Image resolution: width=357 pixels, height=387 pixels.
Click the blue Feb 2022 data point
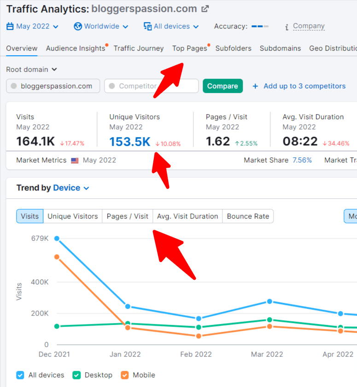pyautogui.click(x=199, y=318)
